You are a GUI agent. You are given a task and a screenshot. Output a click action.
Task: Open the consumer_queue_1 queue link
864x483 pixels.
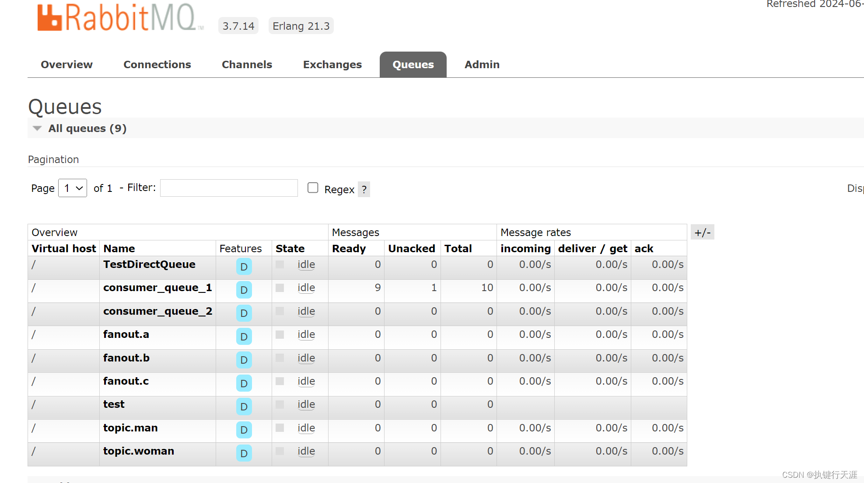tap(157, 288)
